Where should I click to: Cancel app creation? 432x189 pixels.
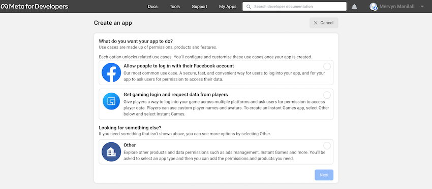pos(324,23)
